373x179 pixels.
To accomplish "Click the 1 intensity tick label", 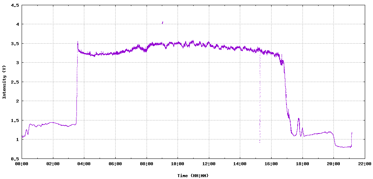I will [18, 139].
